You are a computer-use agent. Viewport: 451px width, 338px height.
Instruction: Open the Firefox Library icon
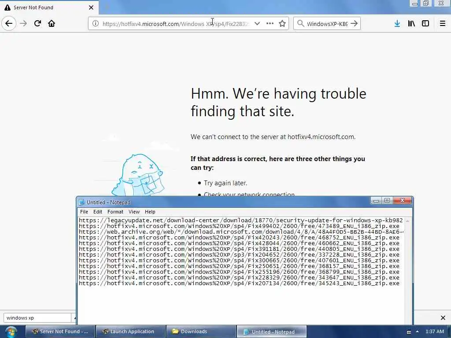click(x=411, y=24)
